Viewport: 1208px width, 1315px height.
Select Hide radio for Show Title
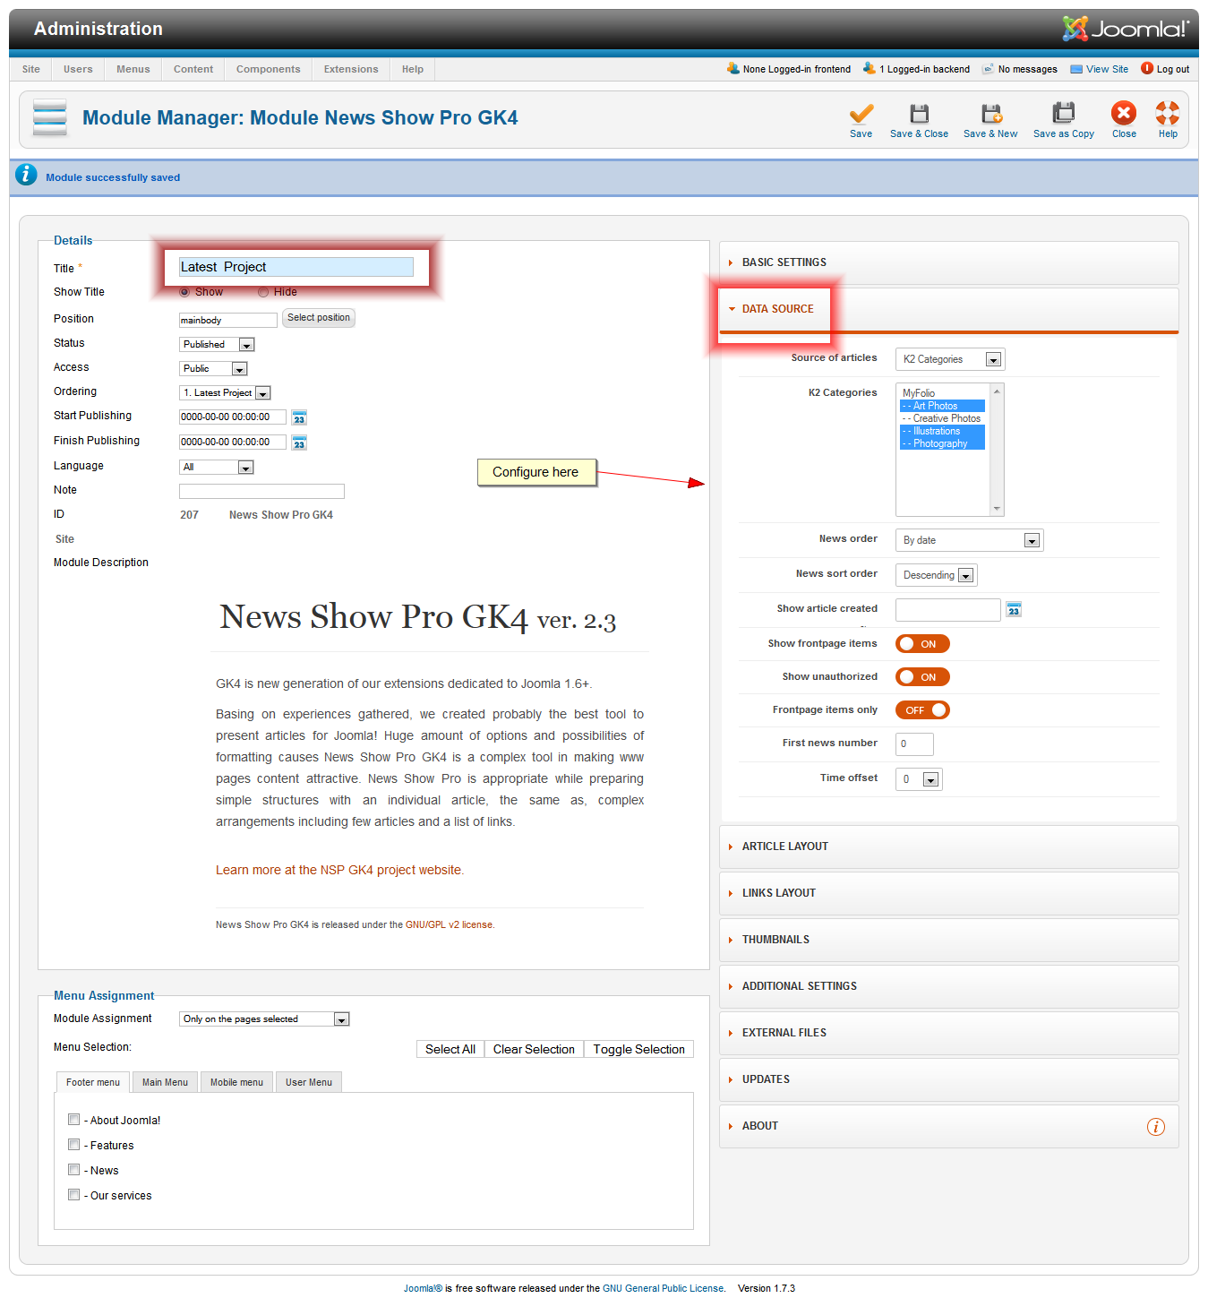pyautogui.click(x=263, y=292)
